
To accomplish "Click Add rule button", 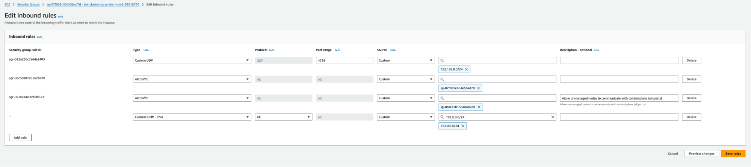I will (x=20, y=137).
